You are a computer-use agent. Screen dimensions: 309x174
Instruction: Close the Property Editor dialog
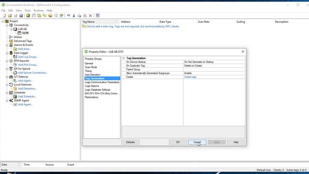243,52
